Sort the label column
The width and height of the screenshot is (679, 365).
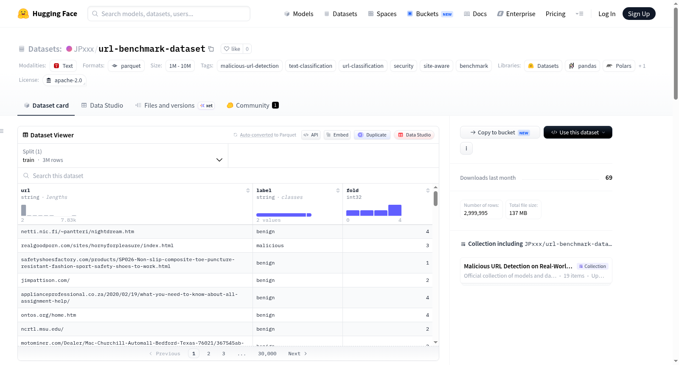click(338, 190)
